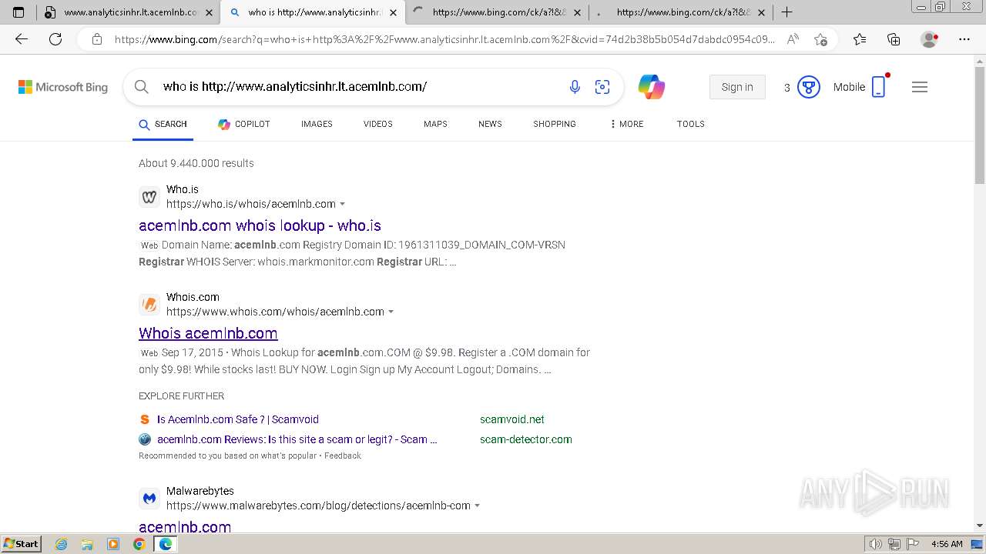This screenshot has height=554, width=986.
Task: Open the Copilot colorful icon
Action: [x=652, y=87]
